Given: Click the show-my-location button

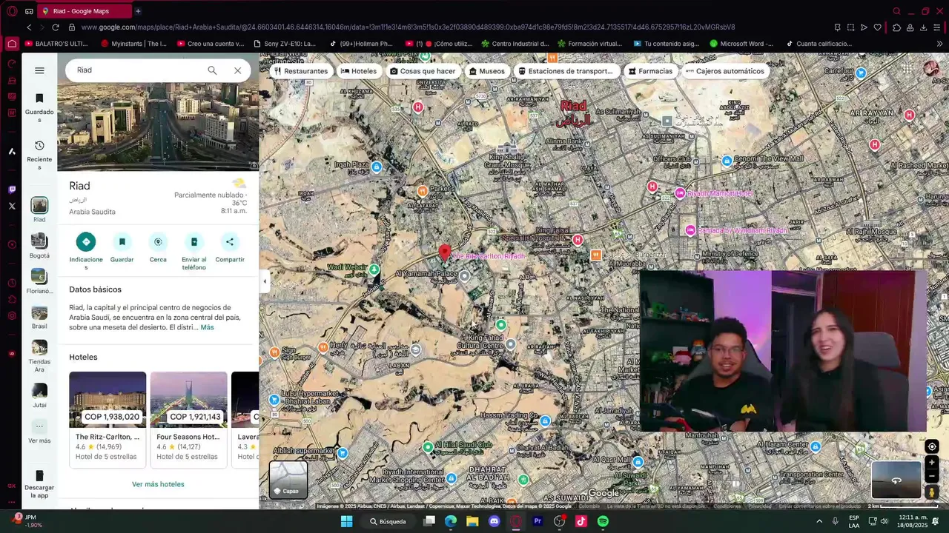Looking at the screenshot, I should tap(932, 446).
